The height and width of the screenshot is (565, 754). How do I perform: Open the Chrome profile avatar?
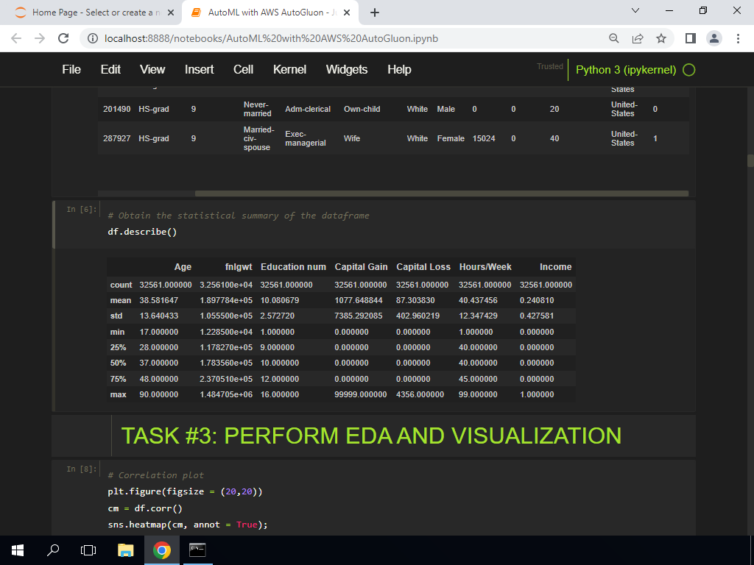click(714, 38)
